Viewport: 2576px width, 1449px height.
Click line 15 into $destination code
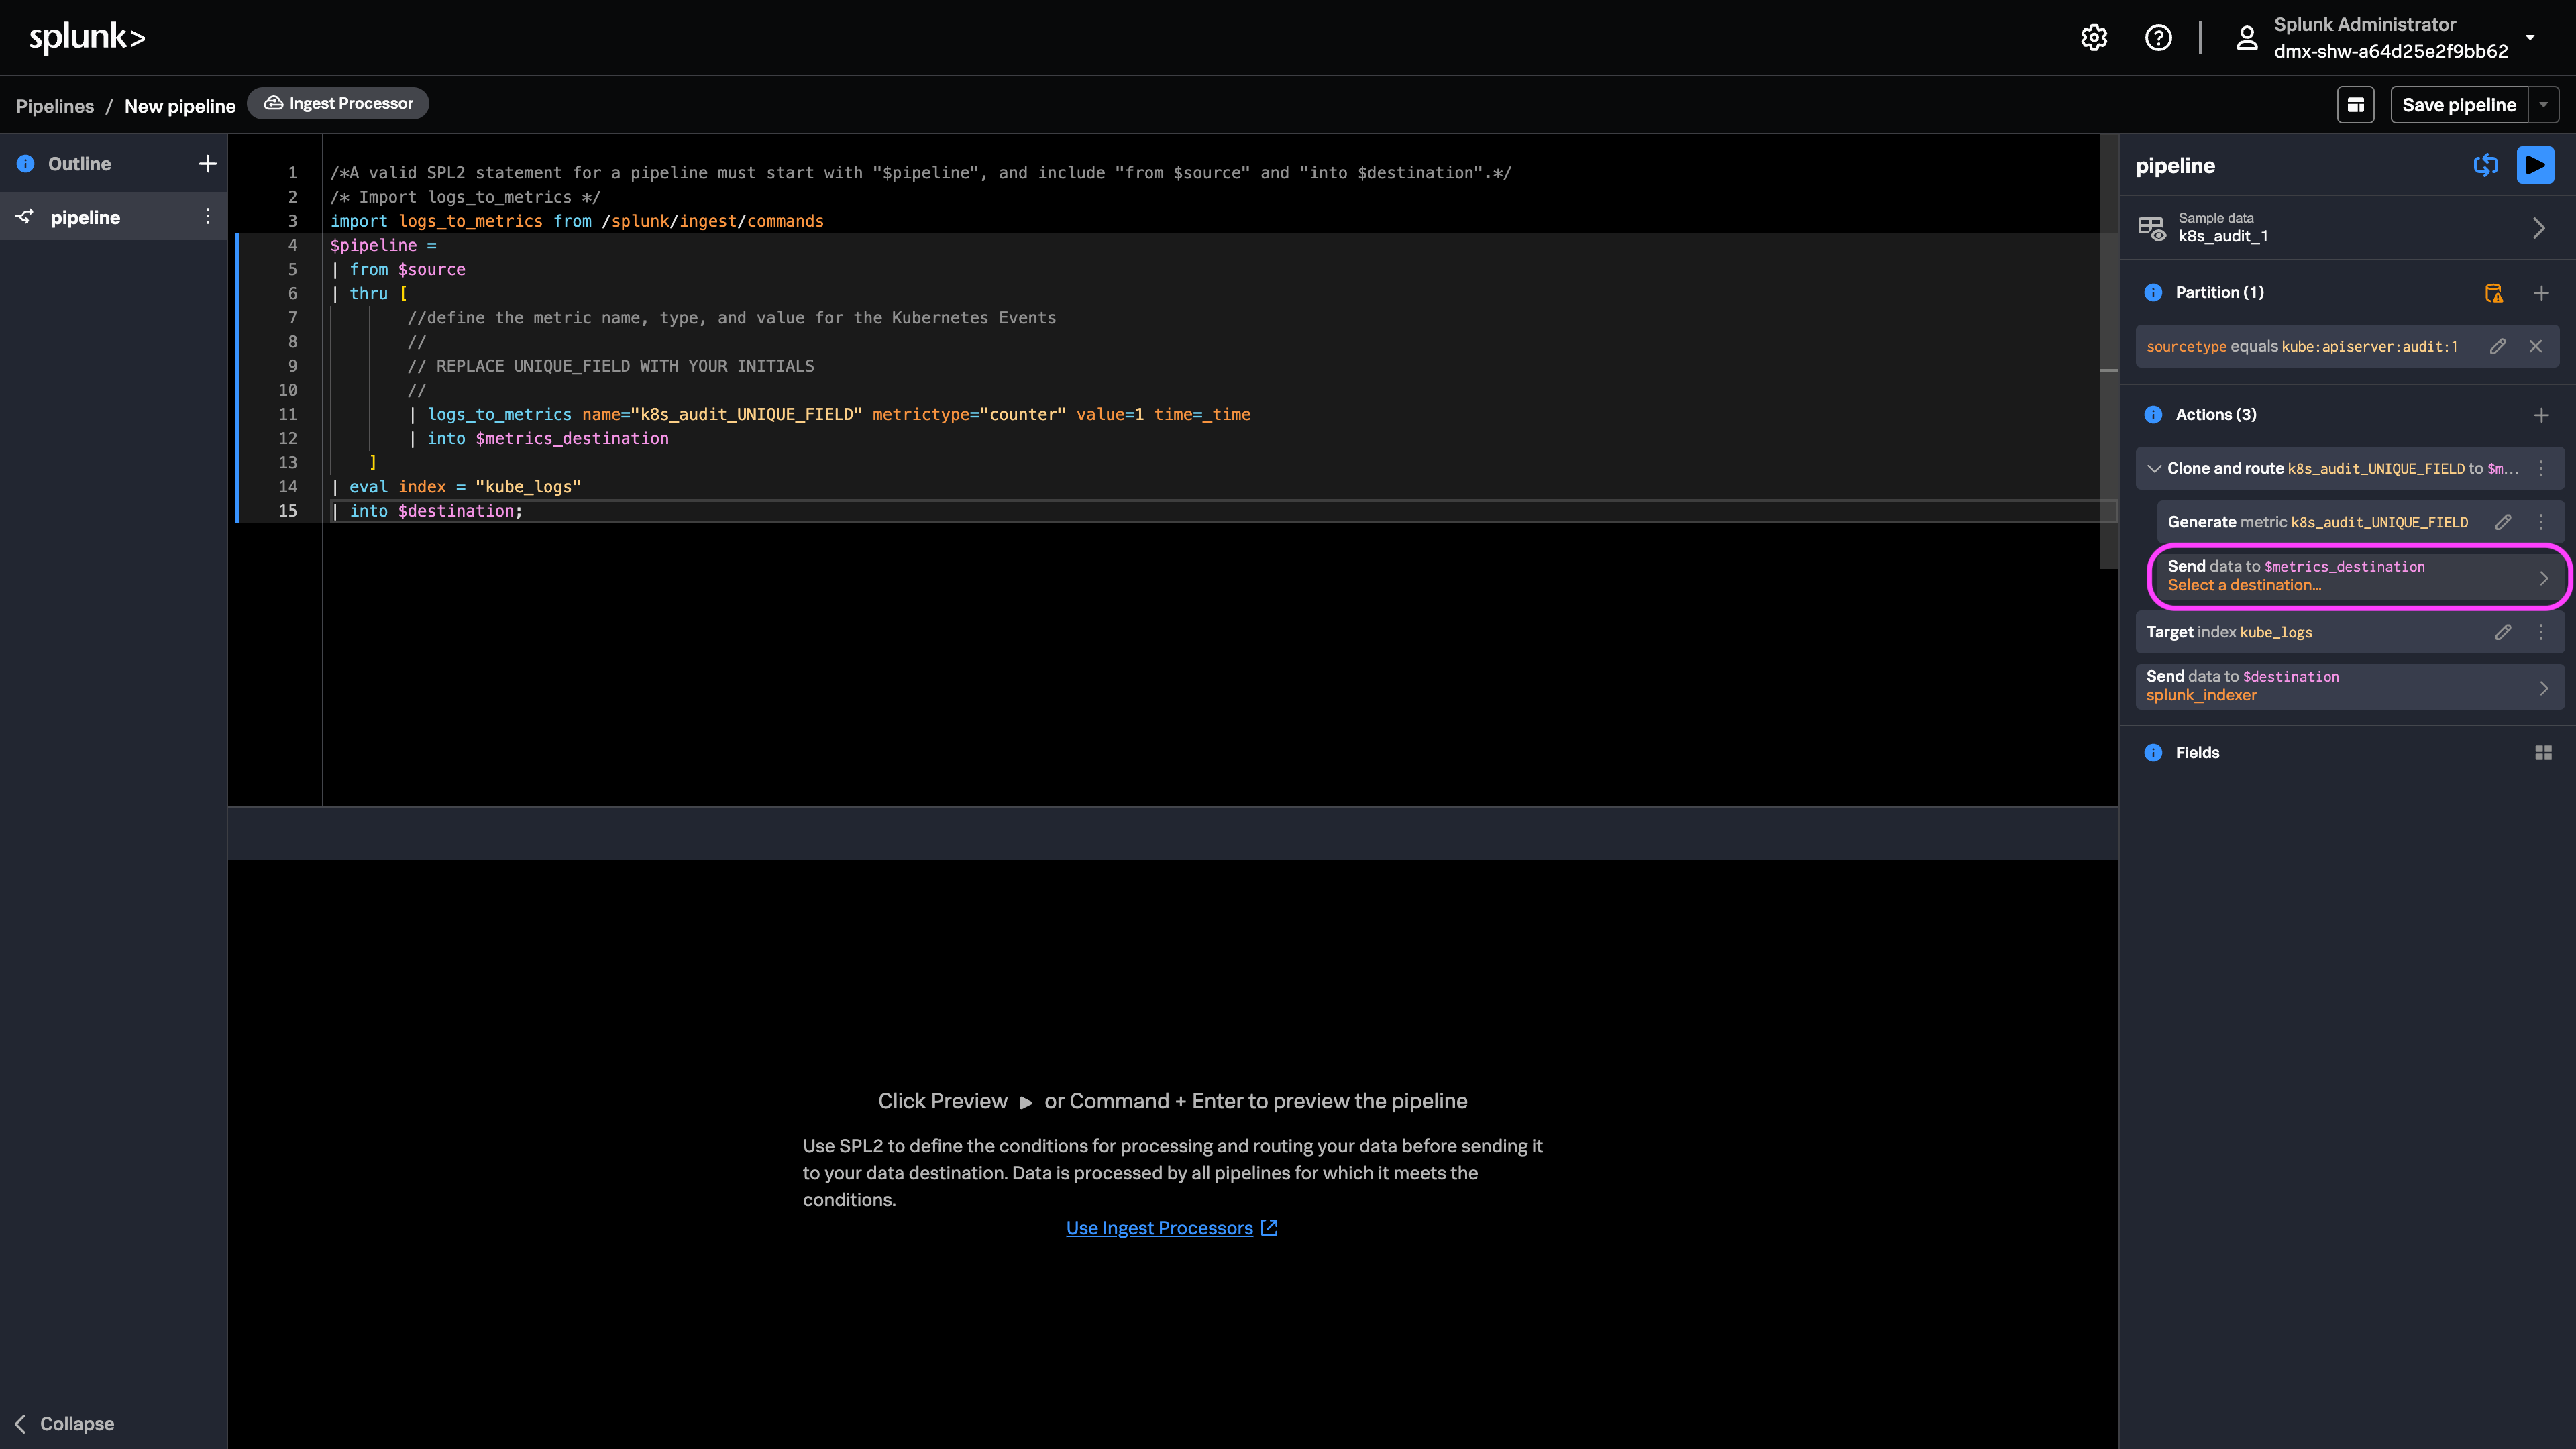tap(427, 511)
